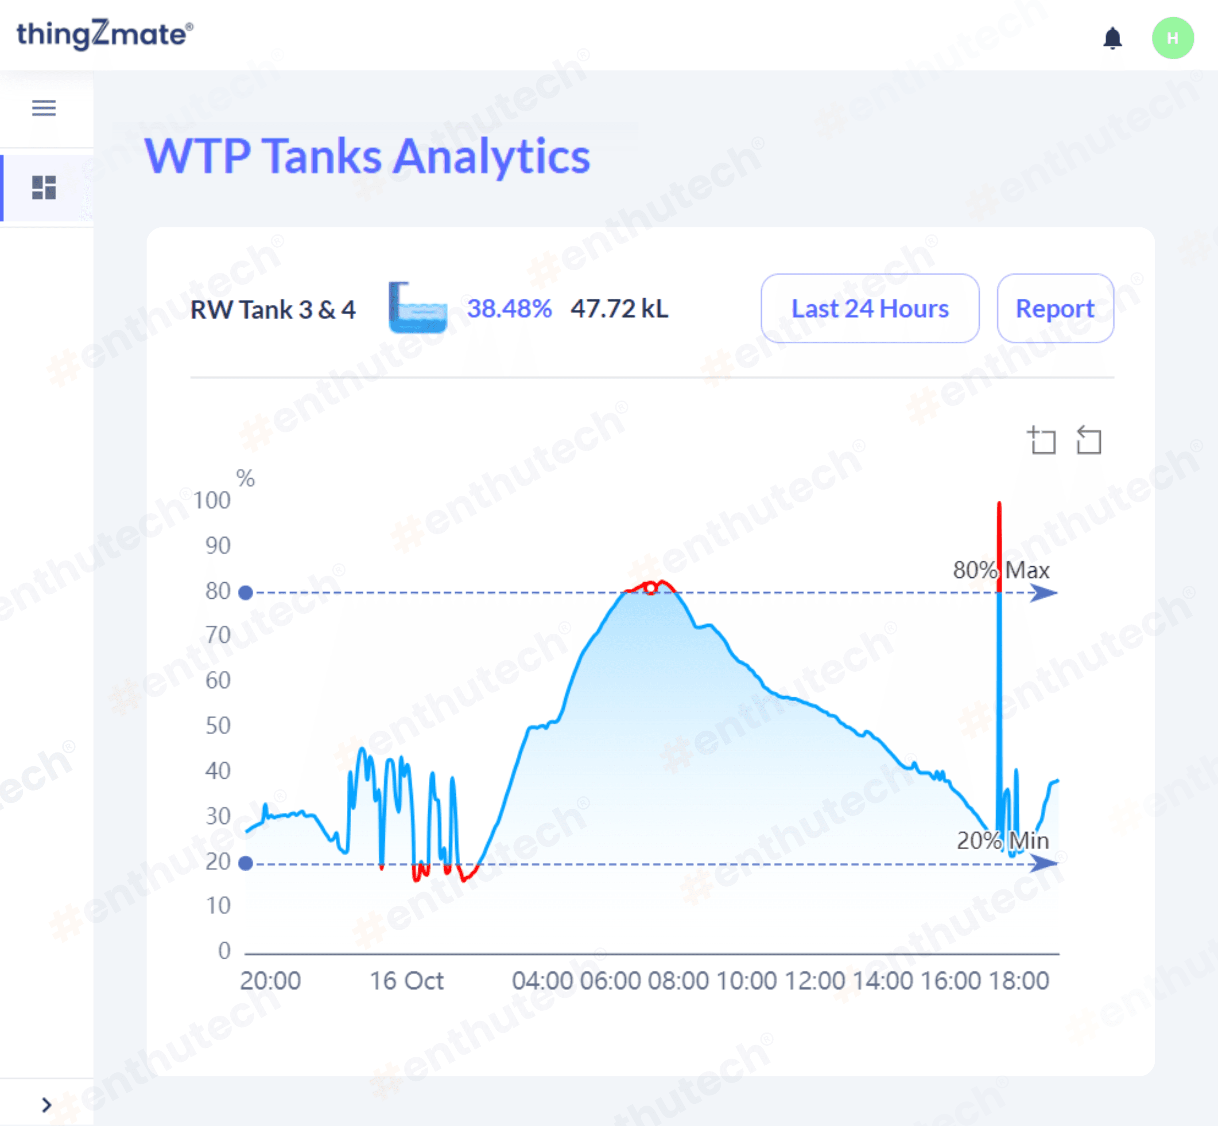Image resolution: width=1218 pixels, height=1126 pixels.
Task: Click the WTP Tanks Analytics heading
Action: (367, 156)
